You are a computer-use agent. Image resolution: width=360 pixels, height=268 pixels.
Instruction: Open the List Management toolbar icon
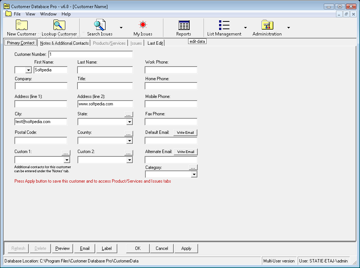point(224,28)
